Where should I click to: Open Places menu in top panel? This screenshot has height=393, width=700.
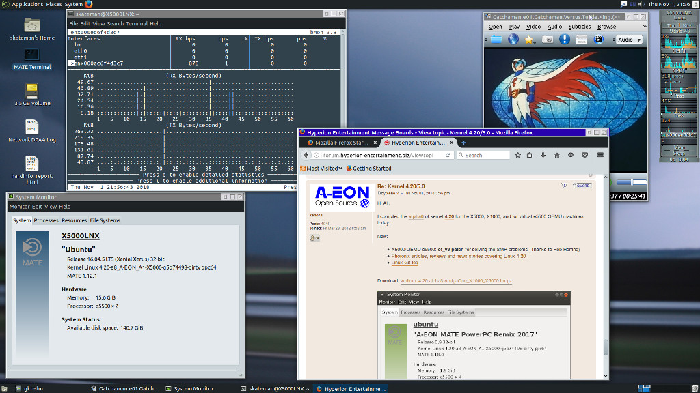point(53,4)
